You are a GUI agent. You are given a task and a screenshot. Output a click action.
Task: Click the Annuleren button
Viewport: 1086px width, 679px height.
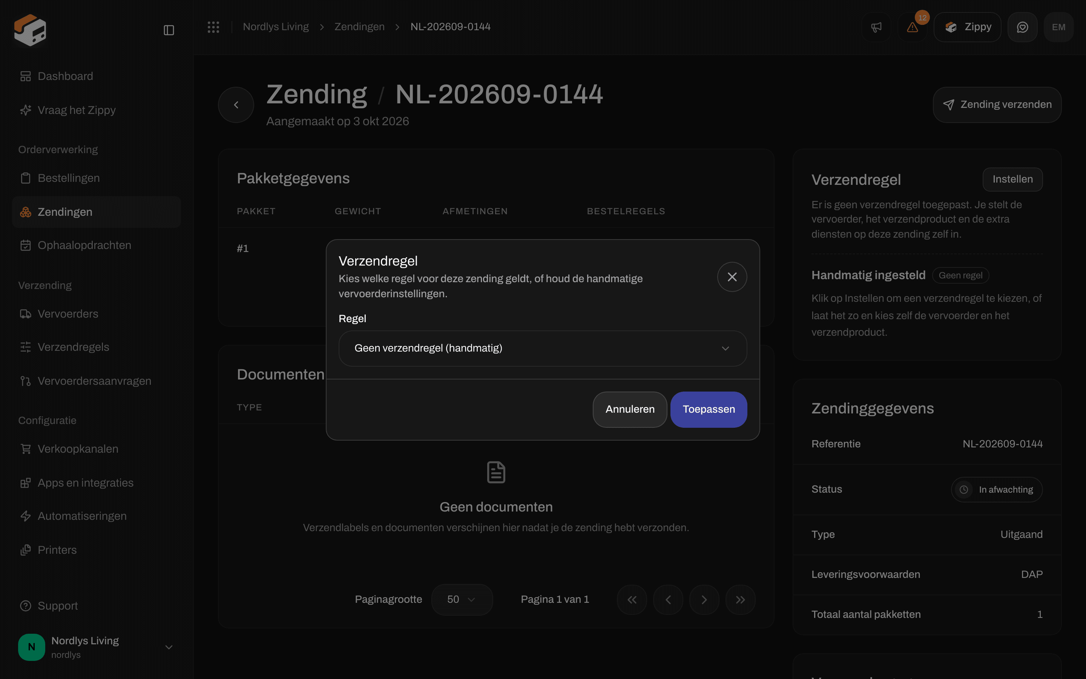click(x=630, y=410)
